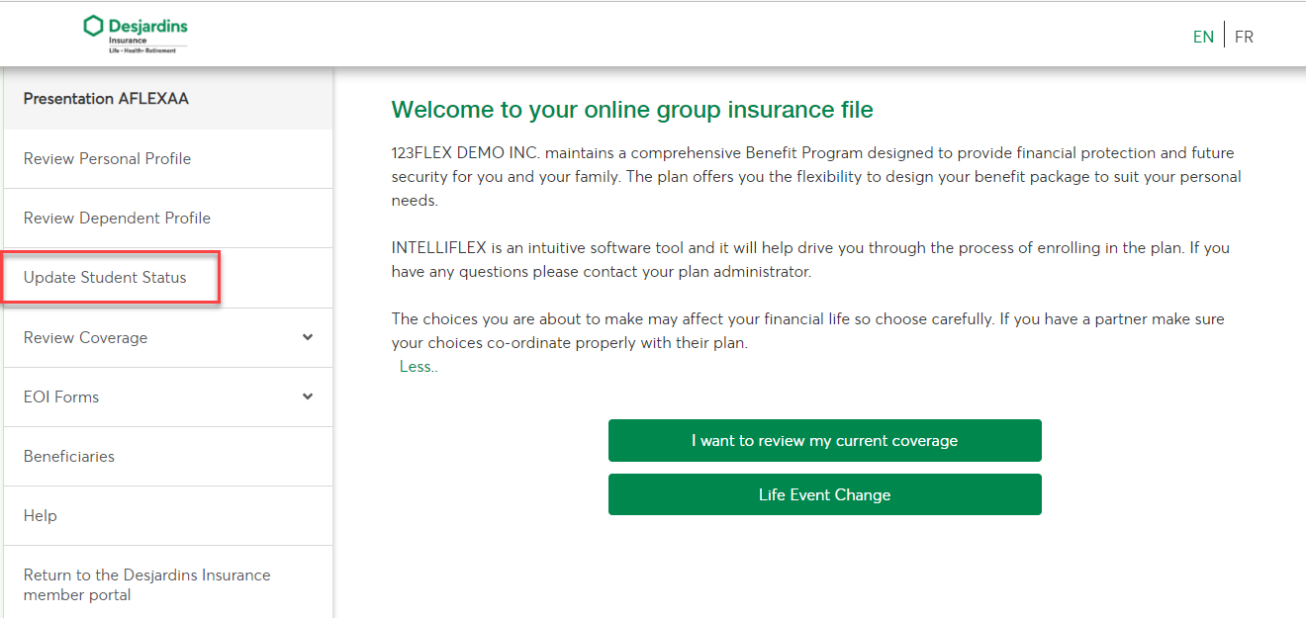Image resolution: width=1306 pixels, height=618 pixels.
Task: Open Review Coverage menu item
Action: coord(168,337)
